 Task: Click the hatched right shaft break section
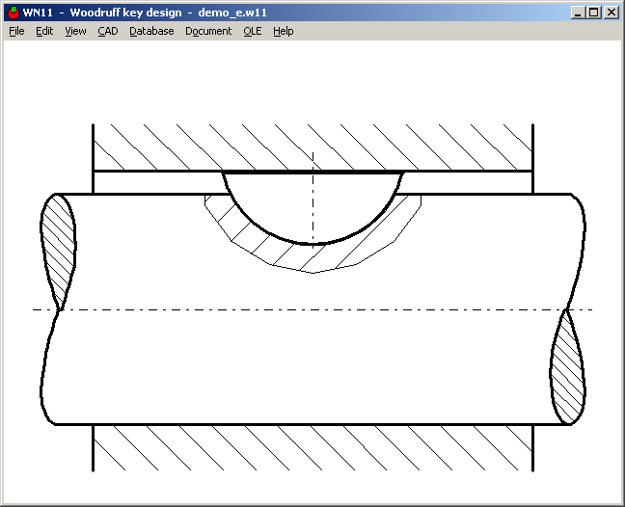(567, 371)
